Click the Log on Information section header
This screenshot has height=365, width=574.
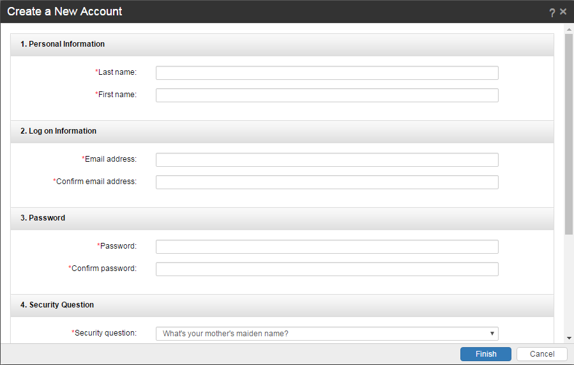(x=58, y=131)
